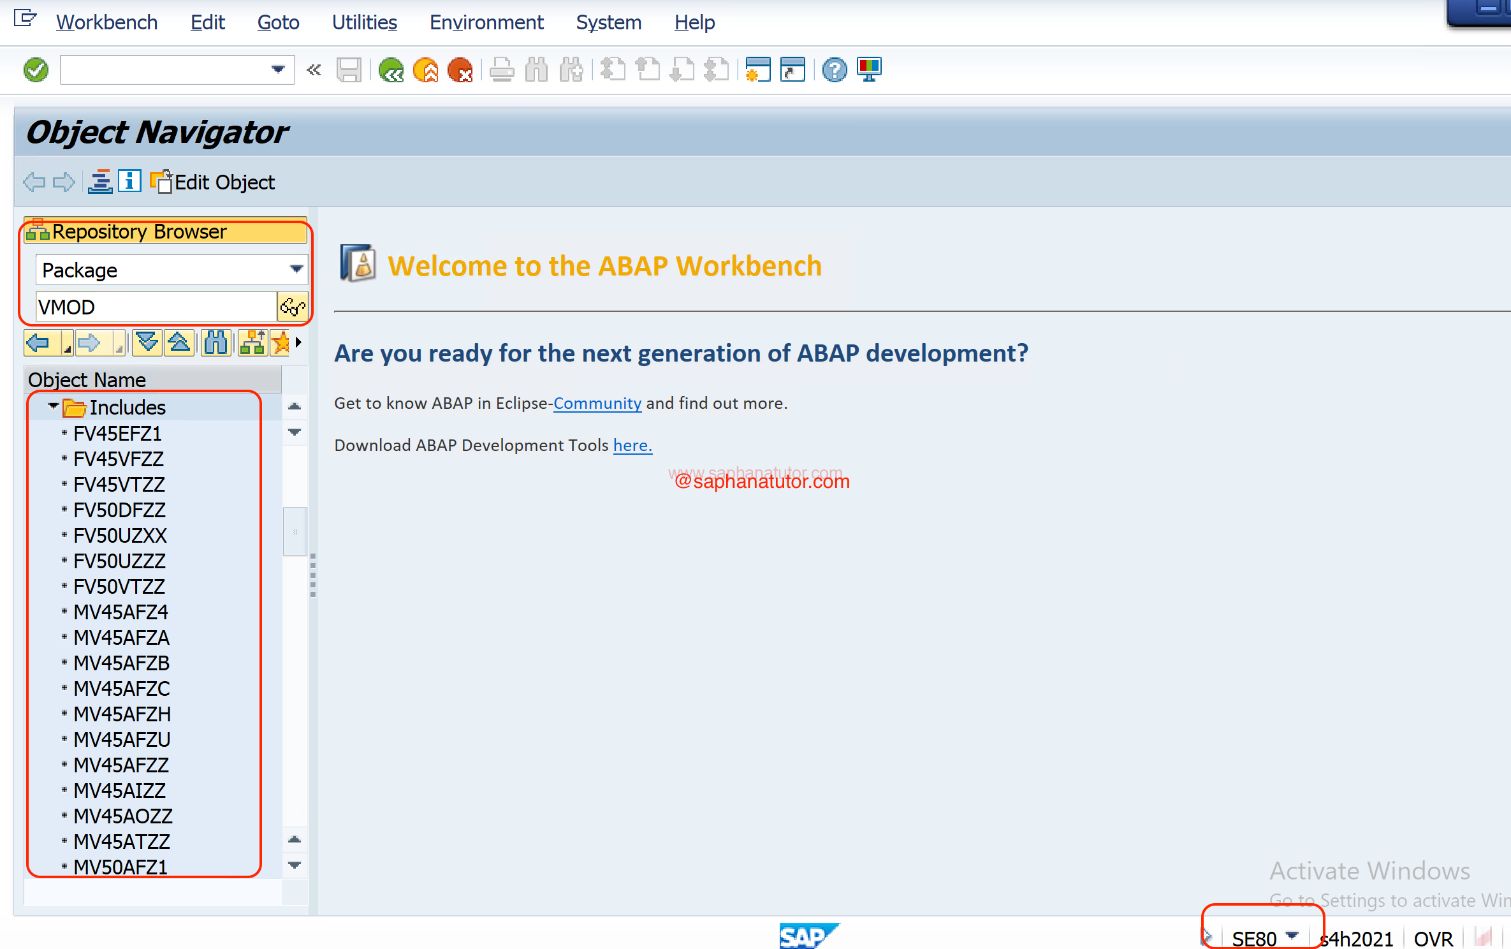Open the Goto menu
This screenshot has height=949, width=1511.
[279, 22]
